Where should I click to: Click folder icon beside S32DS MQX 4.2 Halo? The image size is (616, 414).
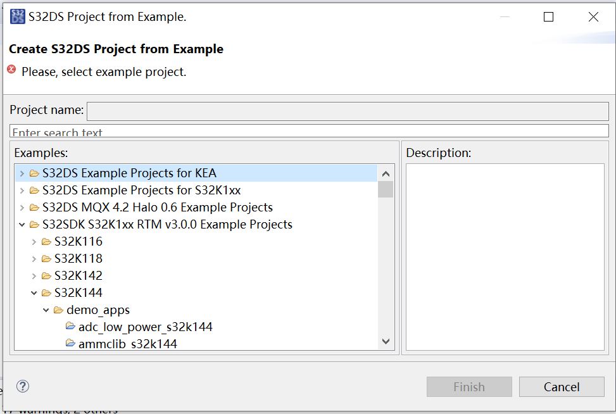34,207
